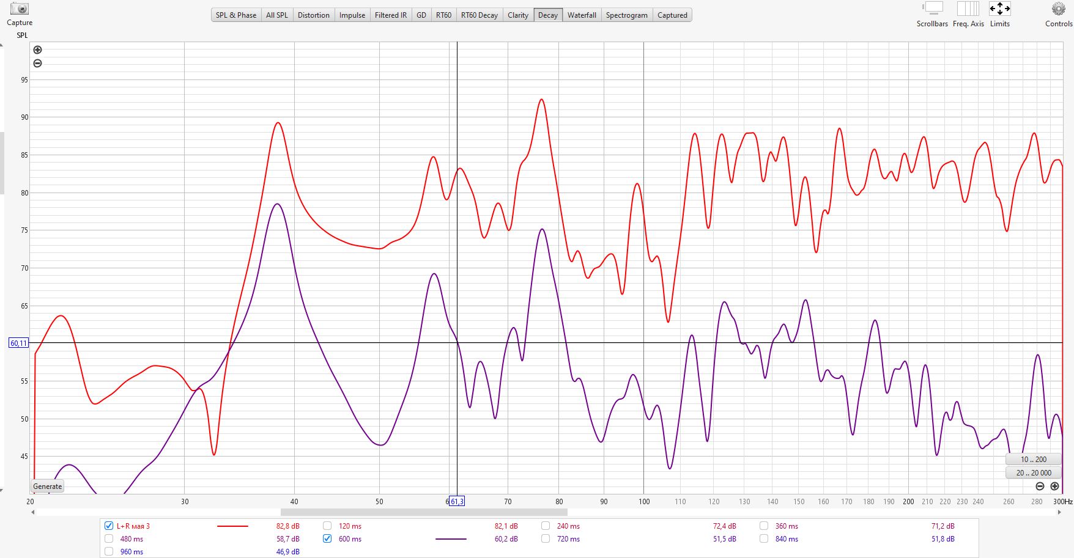The width and height of the screenshot is (1074, 558).
Task: Switch to the Waterfall tab
Action: pos(581,15)
